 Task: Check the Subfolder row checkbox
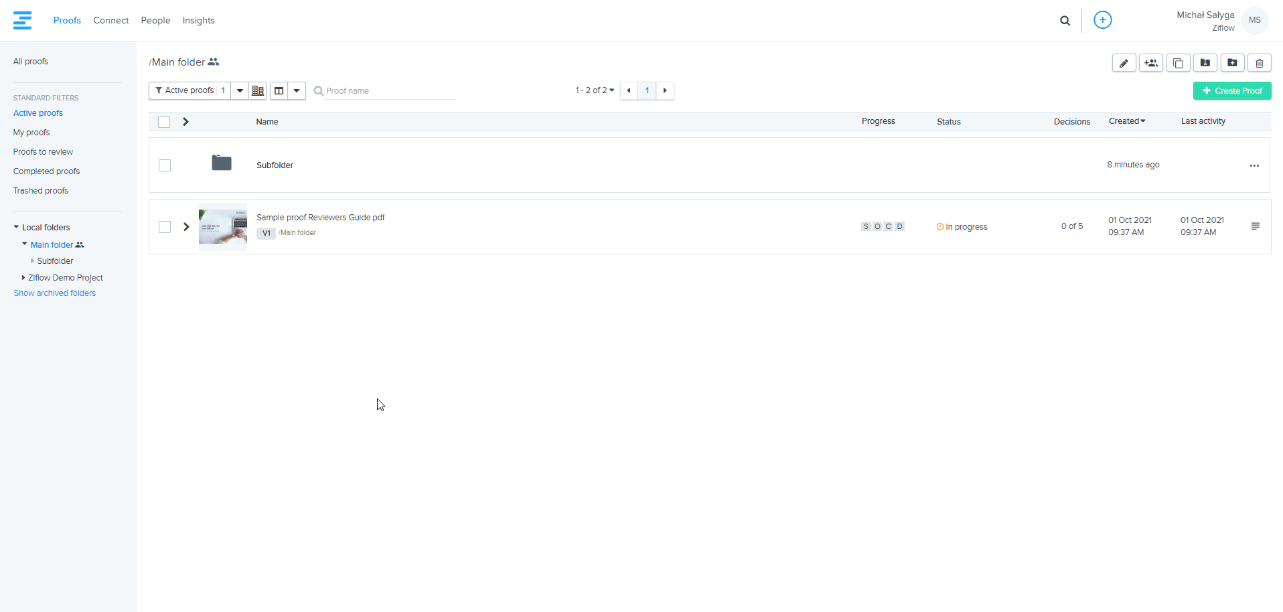point(165,165)
